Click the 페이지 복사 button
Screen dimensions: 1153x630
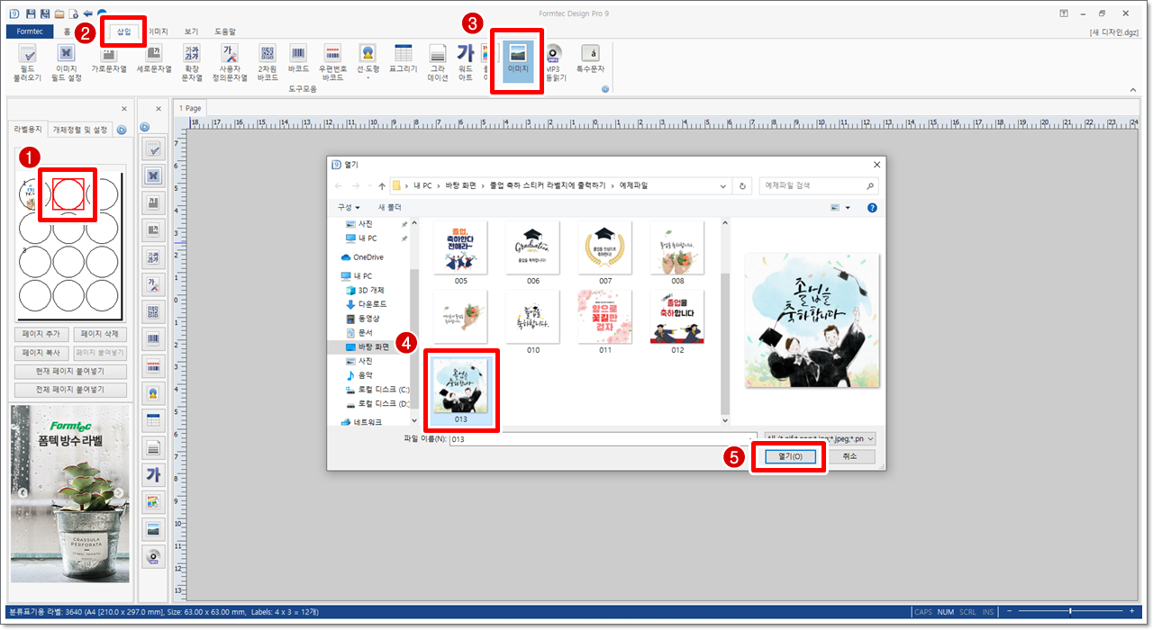(x=41, y=353)
